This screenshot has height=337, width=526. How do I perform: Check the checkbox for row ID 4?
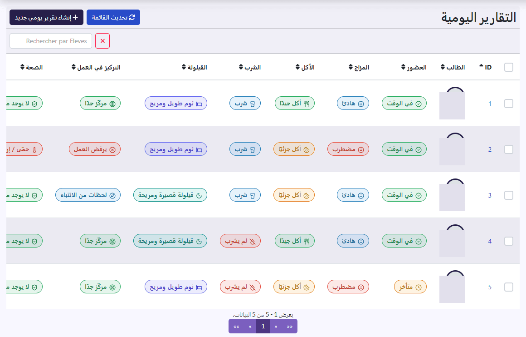(509, 241)
